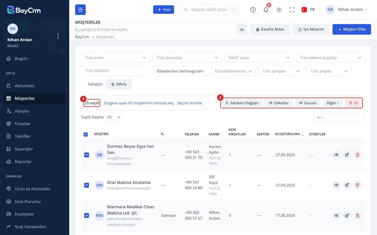Navigate to Fırsatlar in sidebar
Viewport: 377px width, 235px height.
(34, 124)
